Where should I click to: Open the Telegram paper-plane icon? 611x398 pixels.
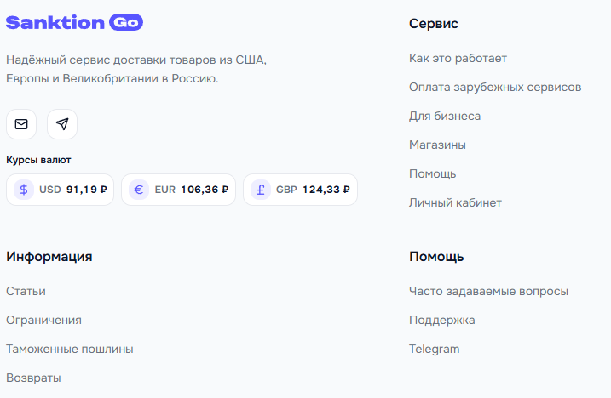[62, 124]
